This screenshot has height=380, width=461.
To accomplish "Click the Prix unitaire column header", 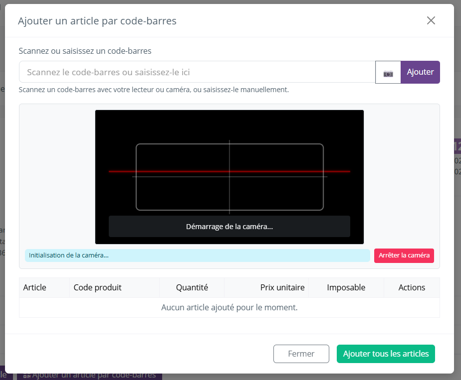I will (282, 287).
